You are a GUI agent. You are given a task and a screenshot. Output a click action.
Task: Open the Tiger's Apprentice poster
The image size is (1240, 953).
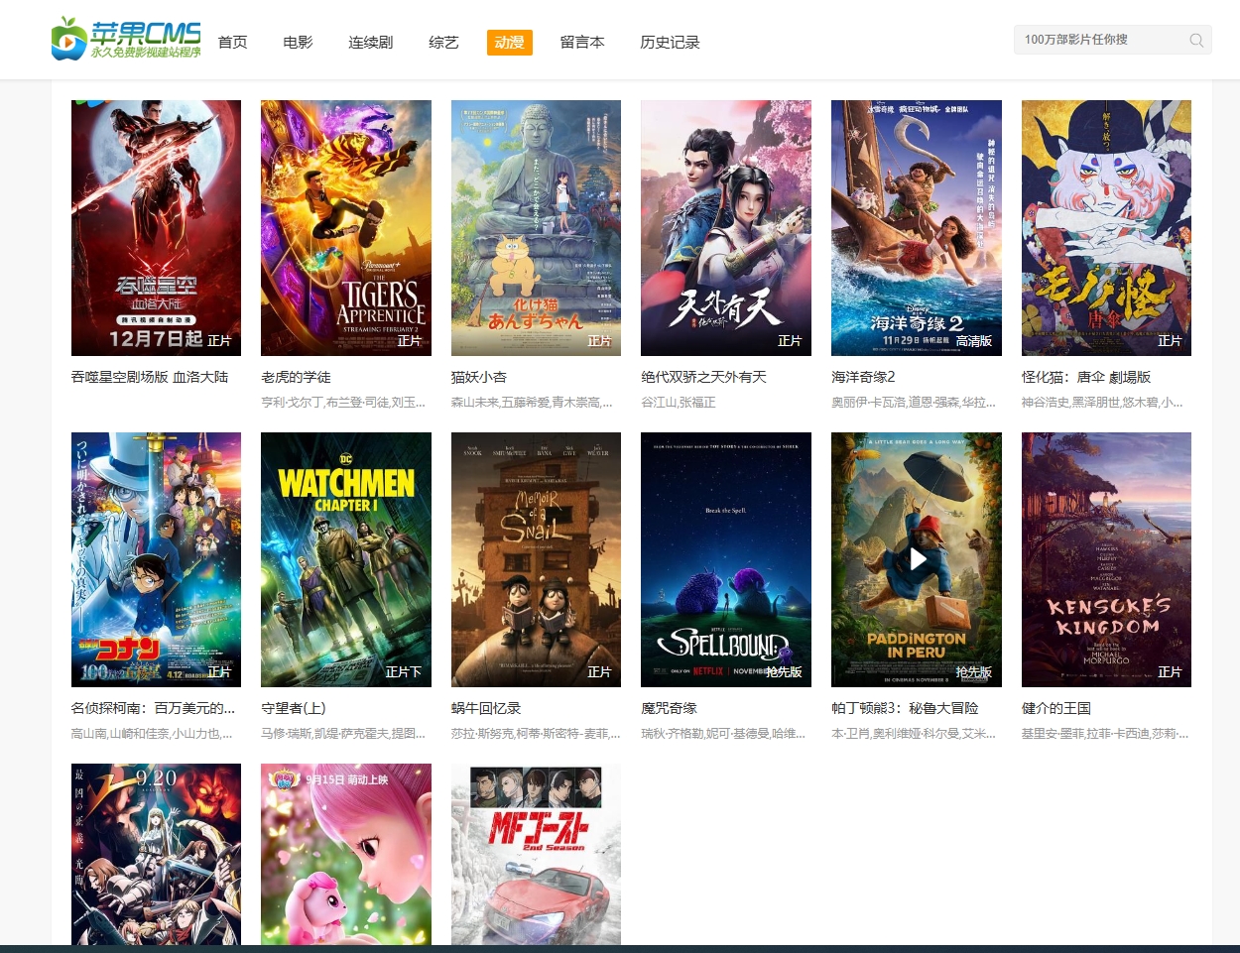pyautogui.click(x=346, y=228)
